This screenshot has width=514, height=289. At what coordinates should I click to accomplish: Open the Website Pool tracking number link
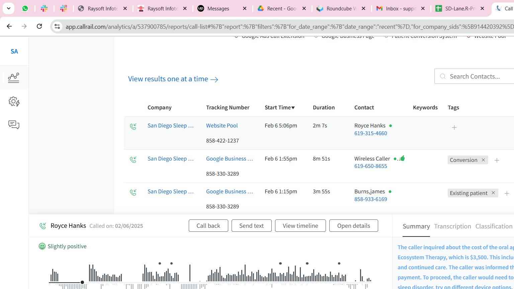pos(222,125)
